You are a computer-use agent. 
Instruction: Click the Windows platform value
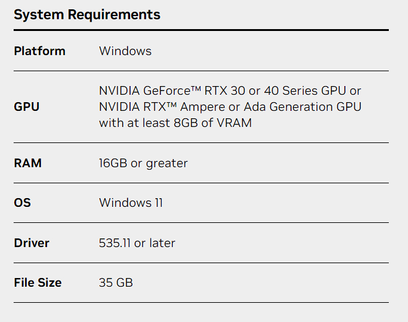(125, 51)
